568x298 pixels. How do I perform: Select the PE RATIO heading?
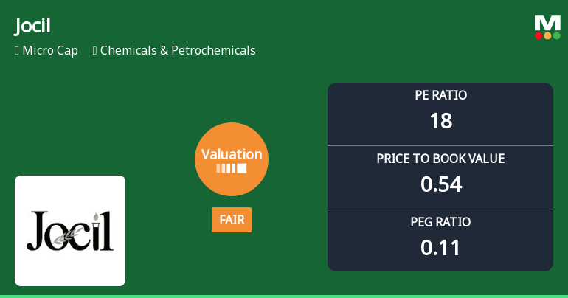tap(440, 95)
